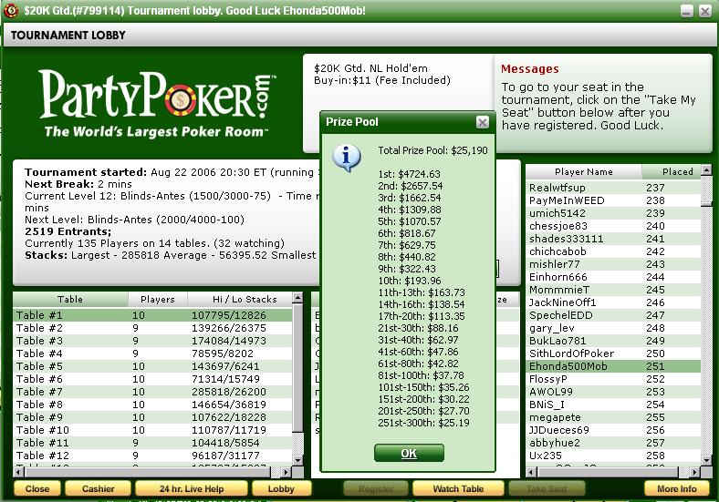Select player FlossyP
The width and height of the screenshot is (719, 502).
point(613,379)
